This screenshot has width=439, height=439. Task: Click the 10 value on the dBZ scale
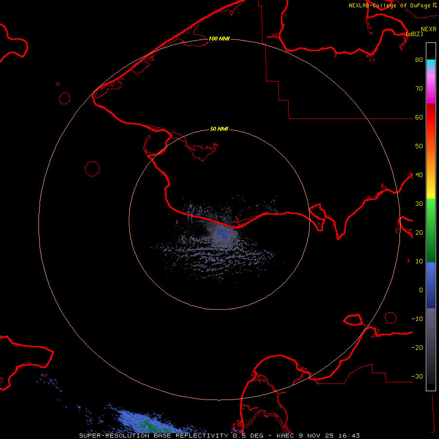tap(419, 261)
